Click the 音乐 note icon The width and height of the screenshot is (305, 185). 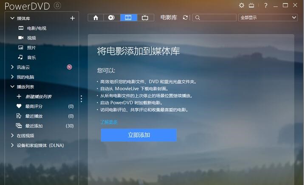tap(20, 57)
